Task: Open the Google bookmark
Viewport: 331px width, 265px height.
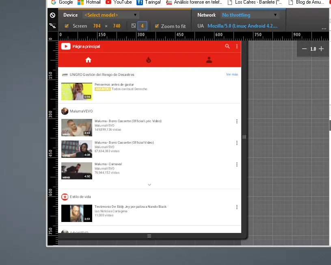Action: pyautogui.click(x=62, y=2)
